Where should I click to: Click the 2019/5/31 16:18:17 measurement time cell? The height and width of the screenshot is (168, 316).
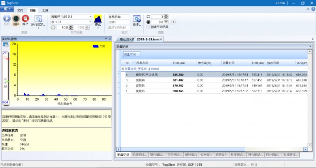[x=235, y=80]
